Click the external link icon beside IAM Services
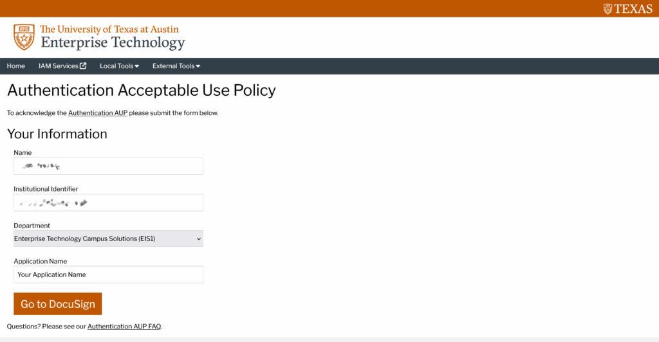Image resolution: width=659 pixels, height=342 pixels. coord(83,66)
